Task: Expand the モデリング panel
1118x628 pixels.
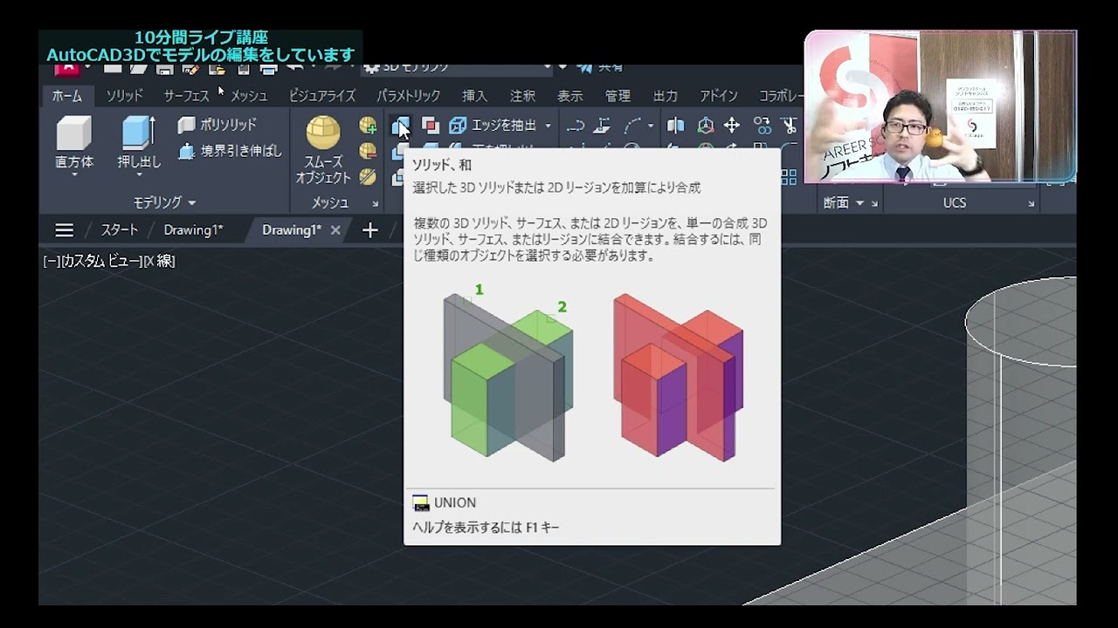Action: click(164, 202)
